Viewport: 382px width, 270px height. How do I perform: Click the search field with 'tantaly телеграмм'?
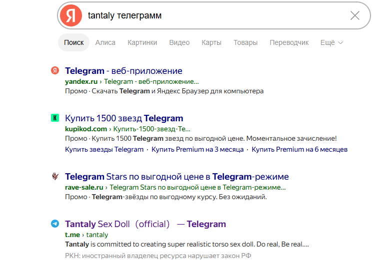point(214,15)
